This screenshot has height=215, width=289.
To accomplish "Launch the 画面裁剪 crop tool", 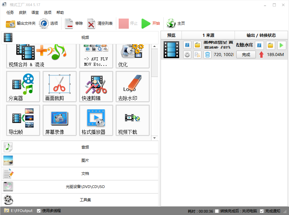I will pyautogui.click(x=59, y=86).
